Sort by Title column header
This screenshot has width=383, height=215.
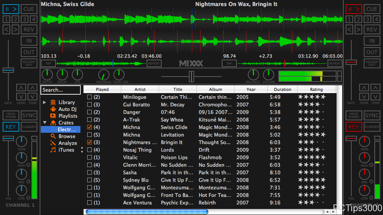point(178,89)
